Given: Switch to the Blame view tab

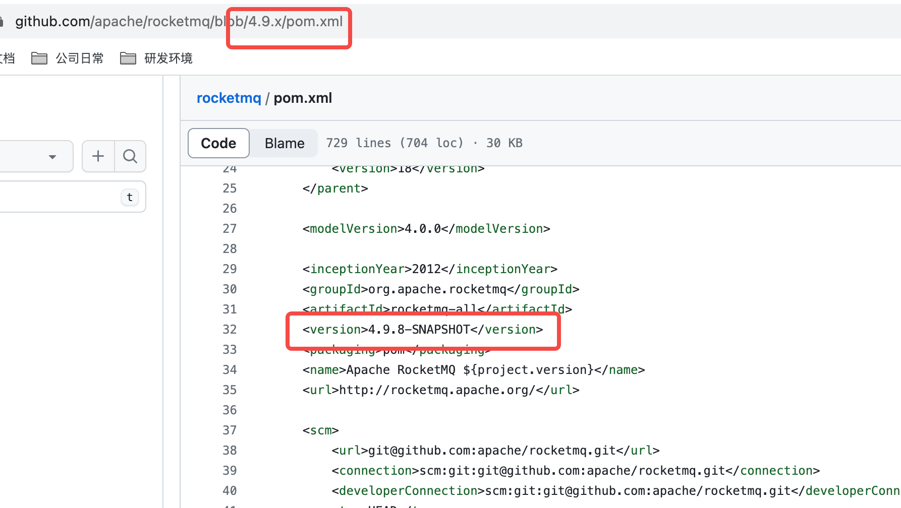Looking at the screenshot, I should (285, 143).
